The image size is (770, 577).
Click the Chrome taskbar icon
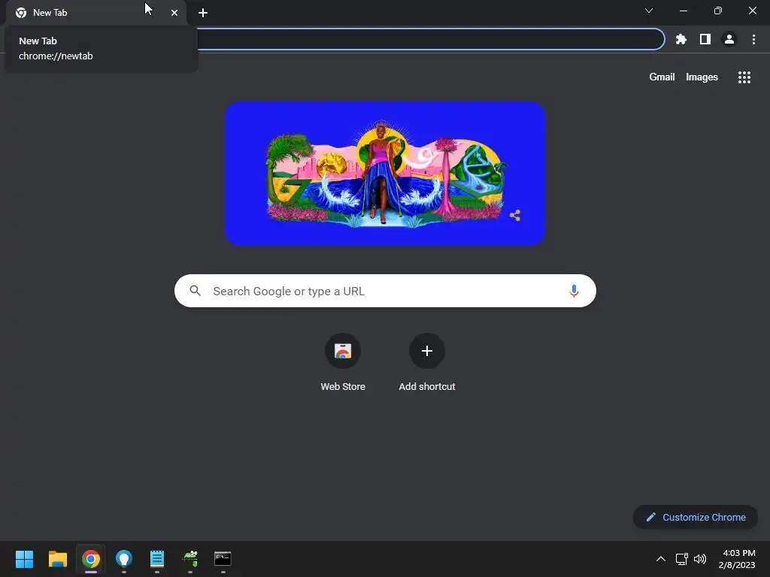click(91, 559)
